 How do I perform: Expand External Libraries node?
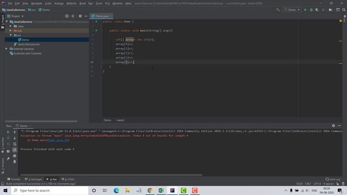pos(7,49)
